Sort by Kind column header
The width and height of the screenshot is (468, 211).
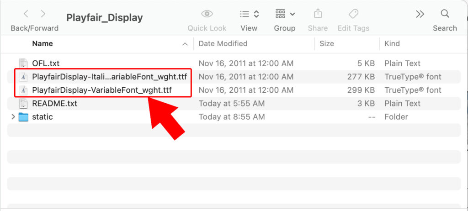[x=392, y=43]
